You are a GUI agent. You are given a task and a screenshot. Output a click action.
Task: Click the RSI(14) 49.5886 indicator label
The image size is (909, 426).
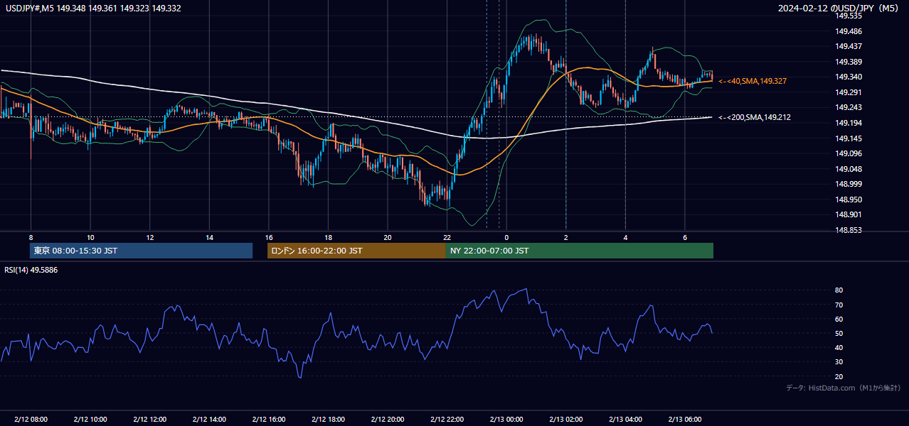pyautogui.click(x=31, y=270)
